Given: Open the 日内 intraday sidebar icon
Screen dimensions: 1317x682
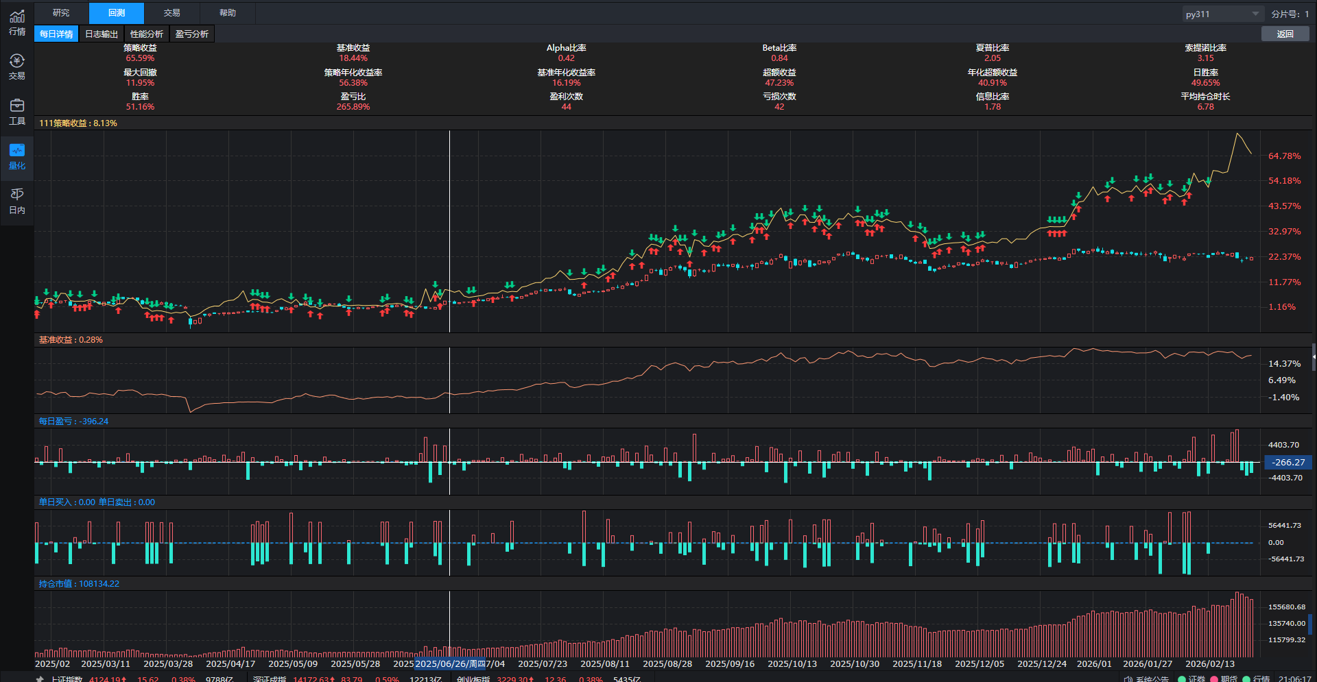Looking at the screenshot, I should pos(17,200).
